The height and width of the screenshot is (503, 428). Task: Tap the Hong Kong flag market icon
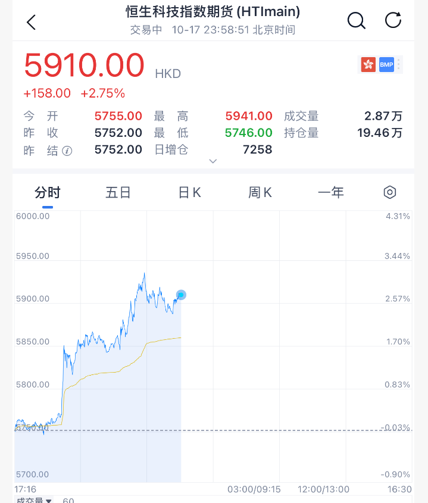tap(368, 64)
